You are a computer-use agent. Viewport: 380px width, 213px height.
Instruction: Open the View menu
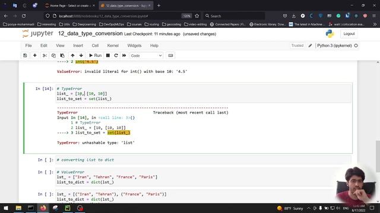60,46
